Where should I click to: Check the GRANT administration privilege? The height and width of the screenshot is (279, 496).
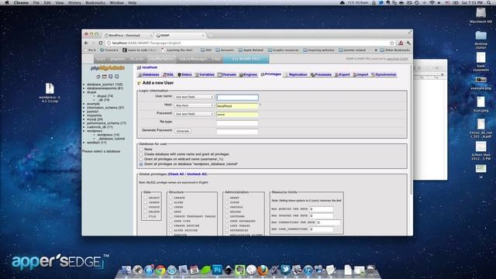coord(227,198)
